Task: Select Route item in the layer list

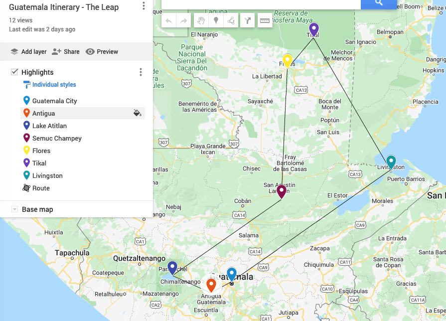Action: pyautogui.click(x=41, y=188)
